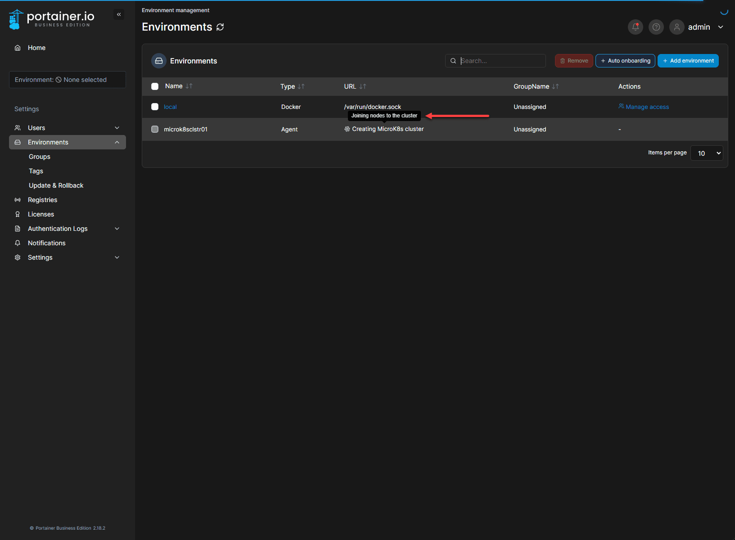The image size is (735, 540).
Task: Open Manage access for local
Action: [x=644, y=107]
